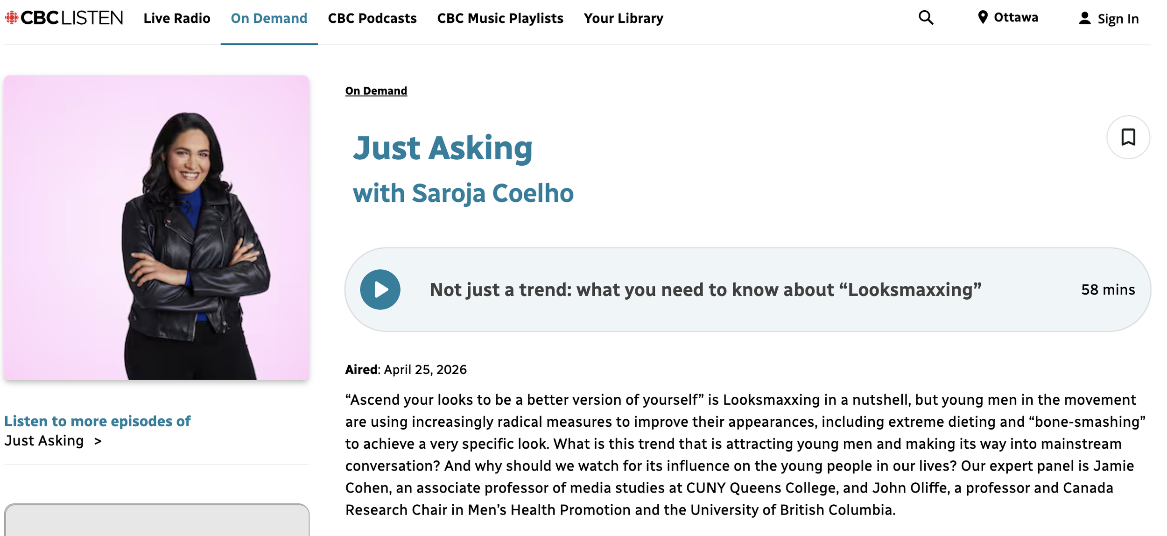Click the CBC gem logo icon
1167x536 pixels.
pos(12,18)
